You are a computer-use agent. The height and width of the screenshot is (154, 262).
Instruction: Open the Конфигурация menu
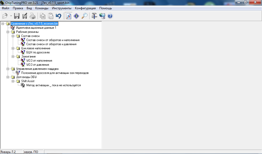(85, 8)
